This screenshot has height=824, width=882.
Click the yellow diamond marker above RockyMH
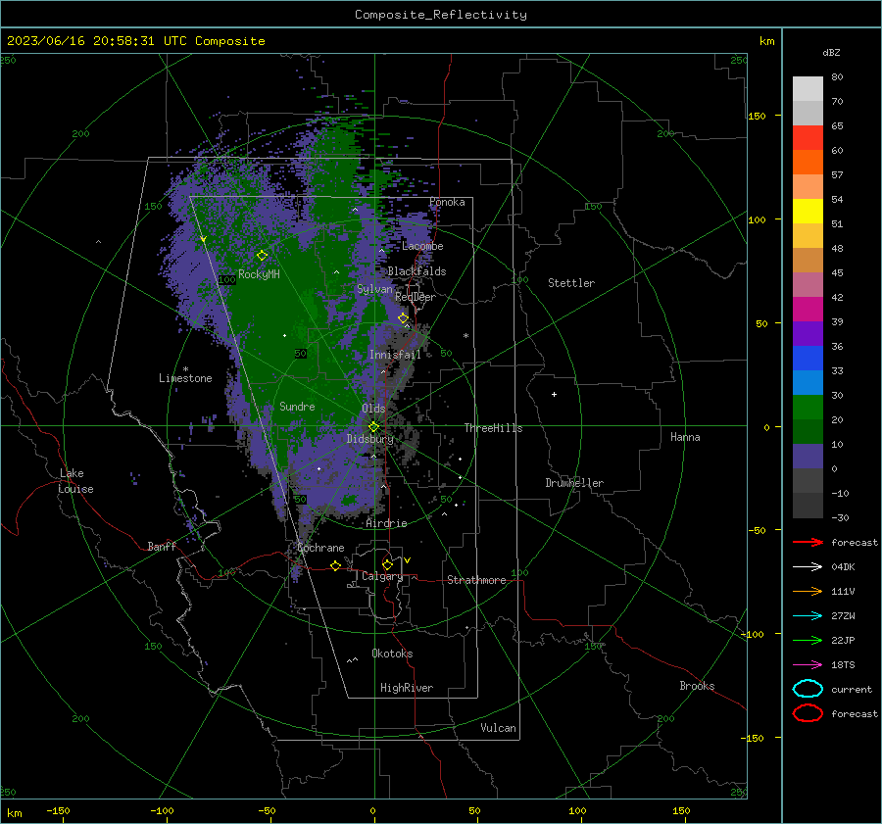click(x=262, y=256)
